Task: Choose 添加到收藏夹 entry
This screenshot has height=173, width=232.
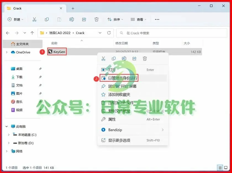Action: point(133,94)
